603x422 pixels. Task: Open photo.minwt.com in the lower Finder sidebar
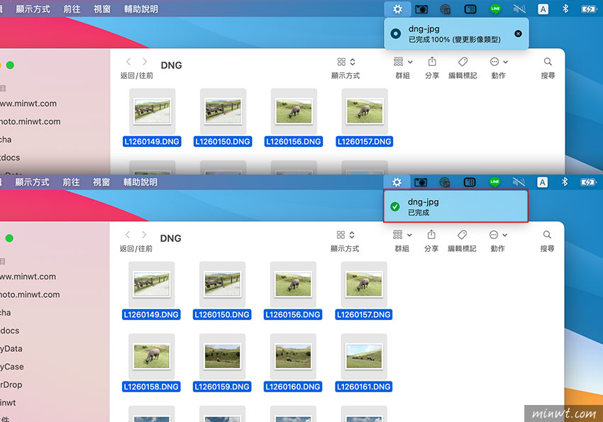point(30,294)
